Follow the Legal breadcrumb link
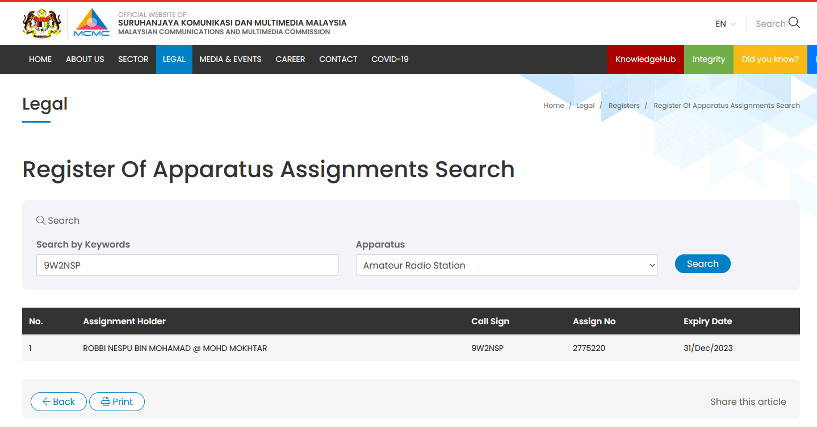817x427 pixels. point(585,106)
